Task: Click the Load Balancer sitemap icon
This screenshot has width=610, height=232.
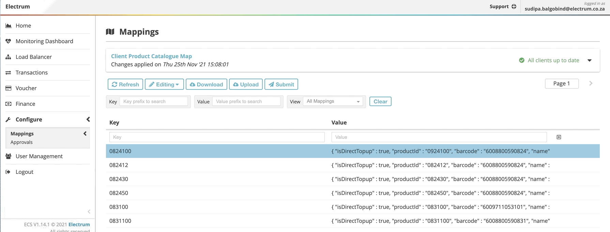Action: [x=9, y=57]
